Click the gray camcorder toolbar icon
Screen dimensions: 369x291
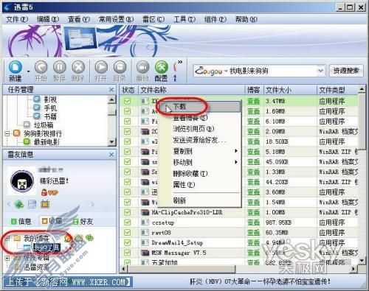[142, 67]
